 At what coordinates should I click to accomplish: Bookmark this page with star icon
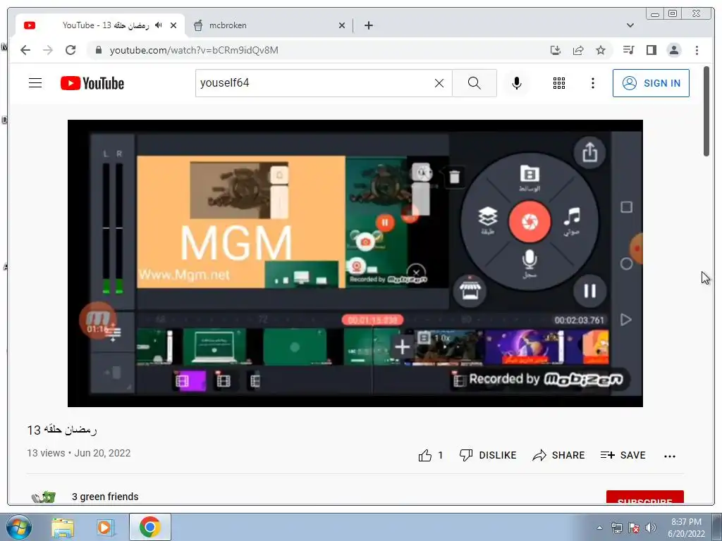tap(601, 50)
